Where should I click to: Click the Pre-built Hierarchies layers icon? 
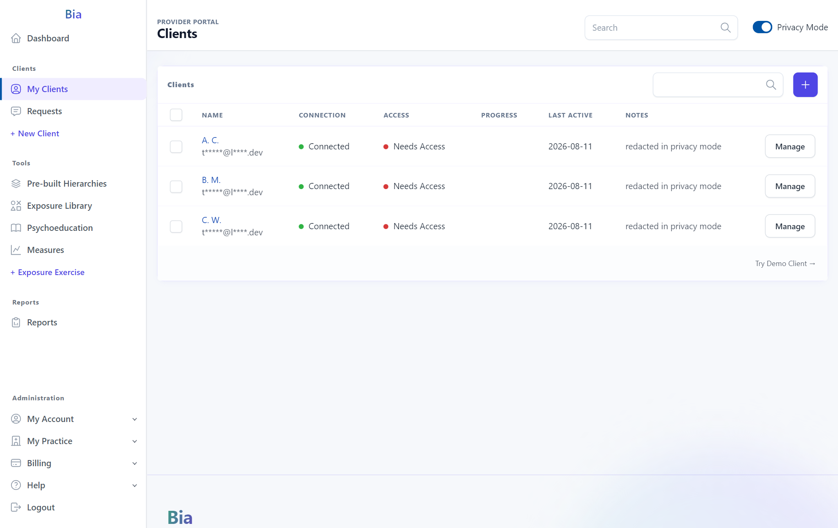pyautogui.click(x=16, y=183)
